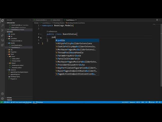Switch to the Index.cshtml tab
This screenshot has height=122, width=162.
[56, 20]
